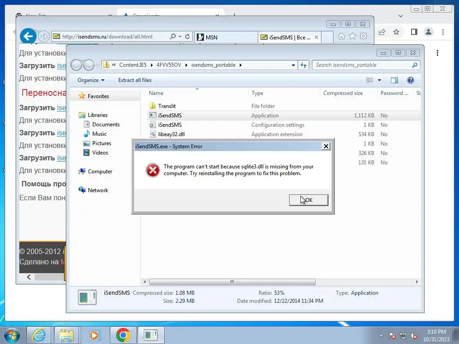459x344 pixels.
Task: Change view with the views icon
Action: coord(370,80)
